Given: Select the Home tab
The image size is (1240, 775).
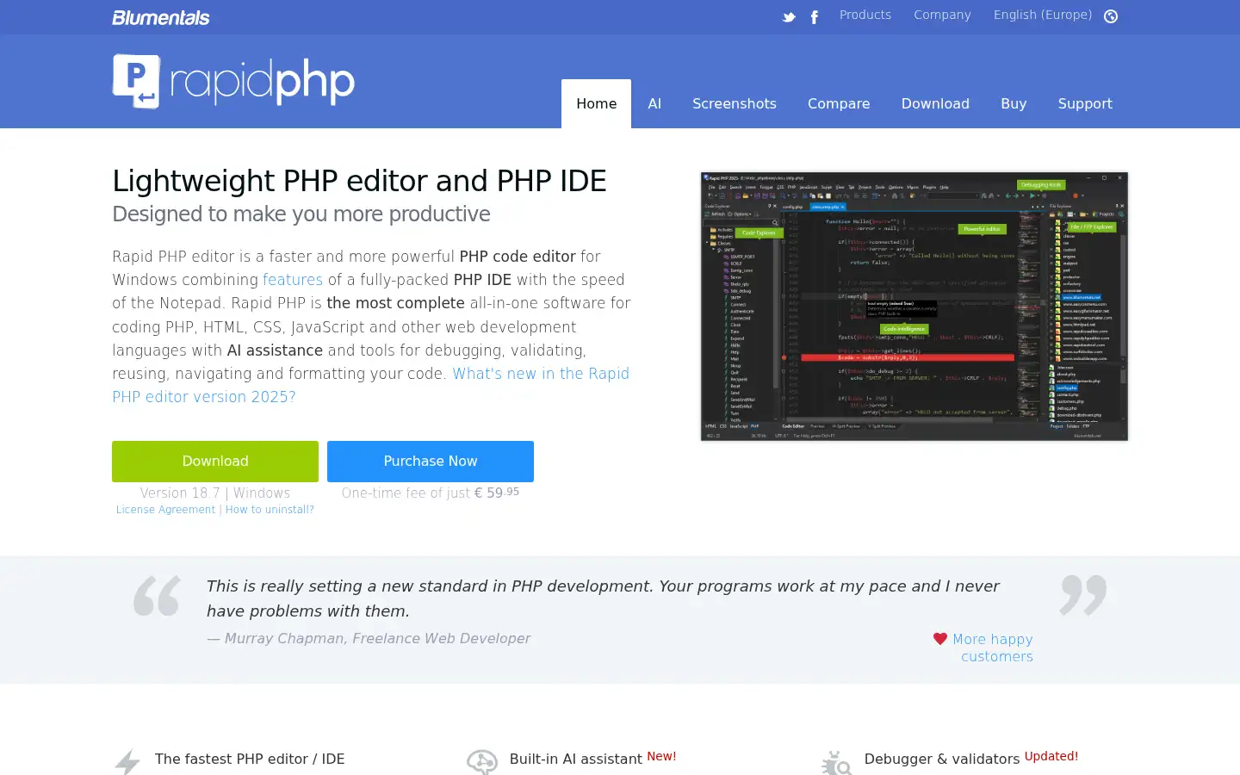Looking at the screenshot, I should point(596,103).
